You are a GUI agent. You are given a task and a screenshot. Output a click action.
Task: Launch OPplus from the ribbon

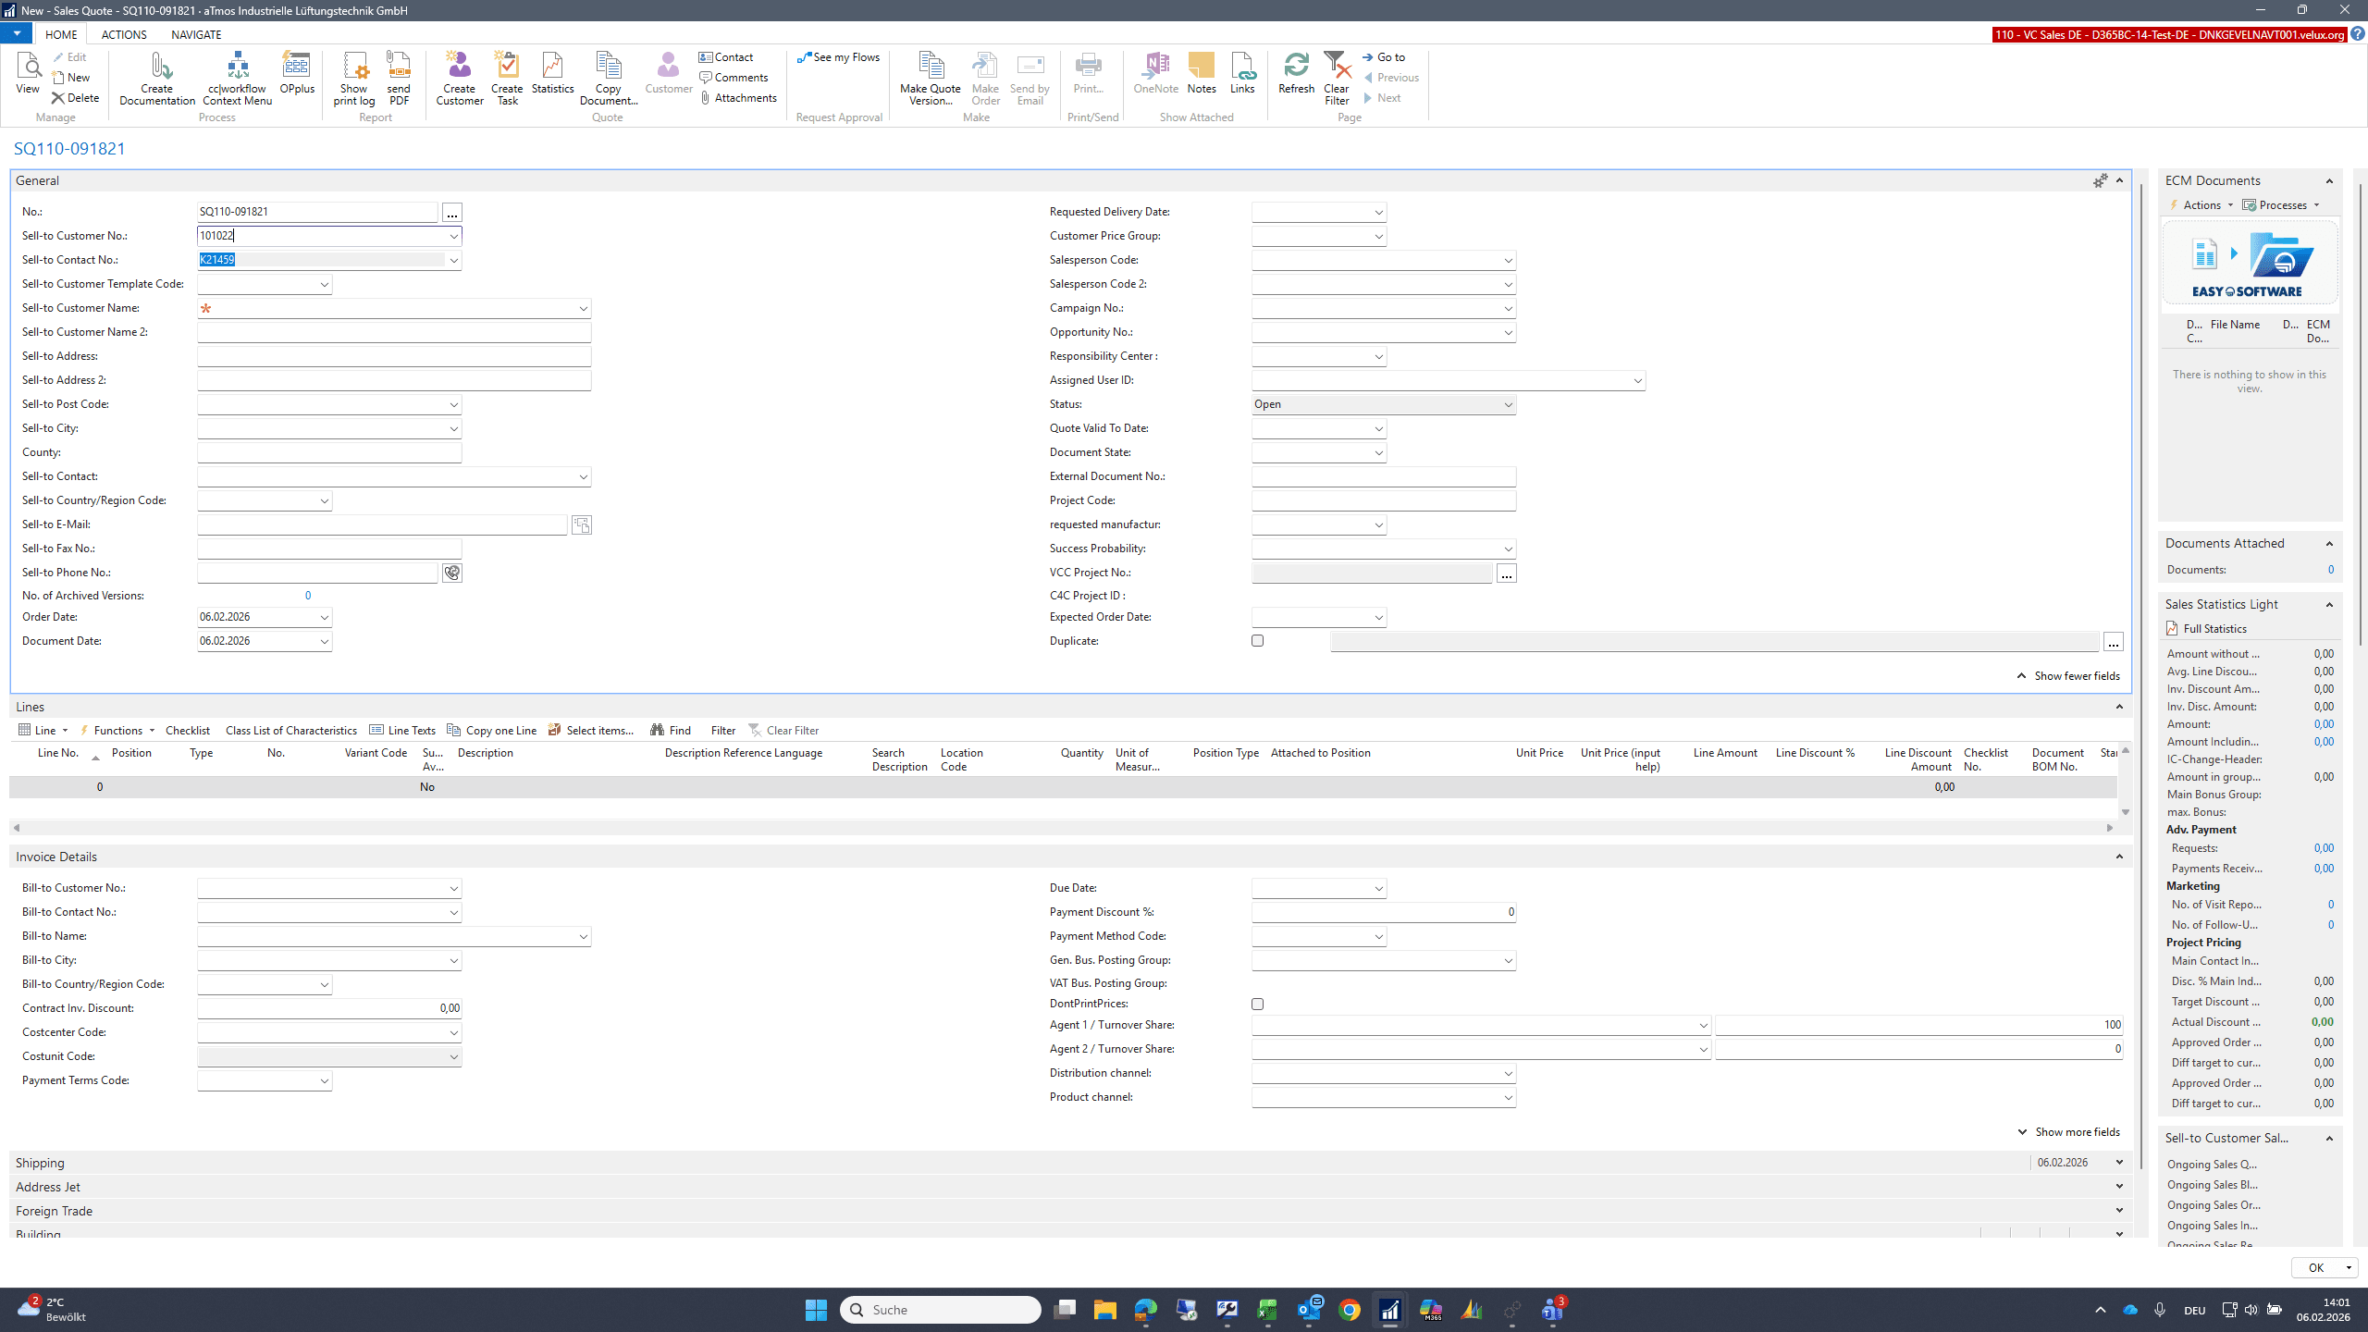click(x=297, y=73)
